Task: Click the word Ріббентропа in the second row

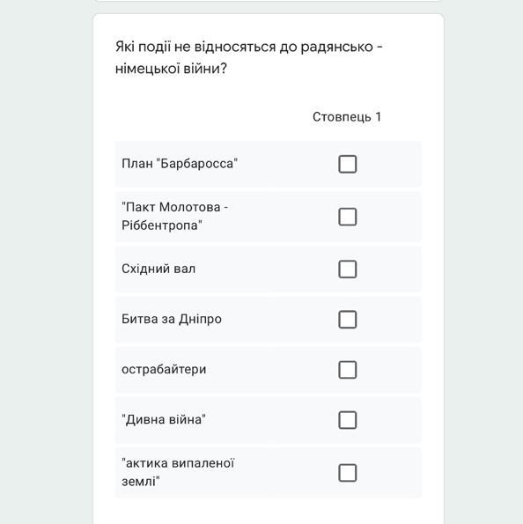Action: 162,225
